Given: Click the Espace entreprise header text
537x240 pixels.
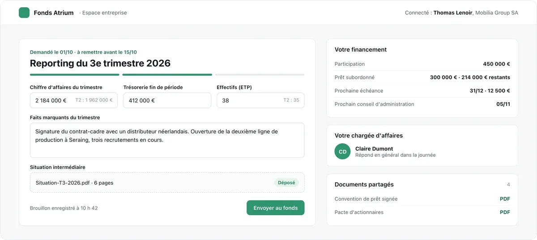Looking at the screenshot, I should (105, 13).
